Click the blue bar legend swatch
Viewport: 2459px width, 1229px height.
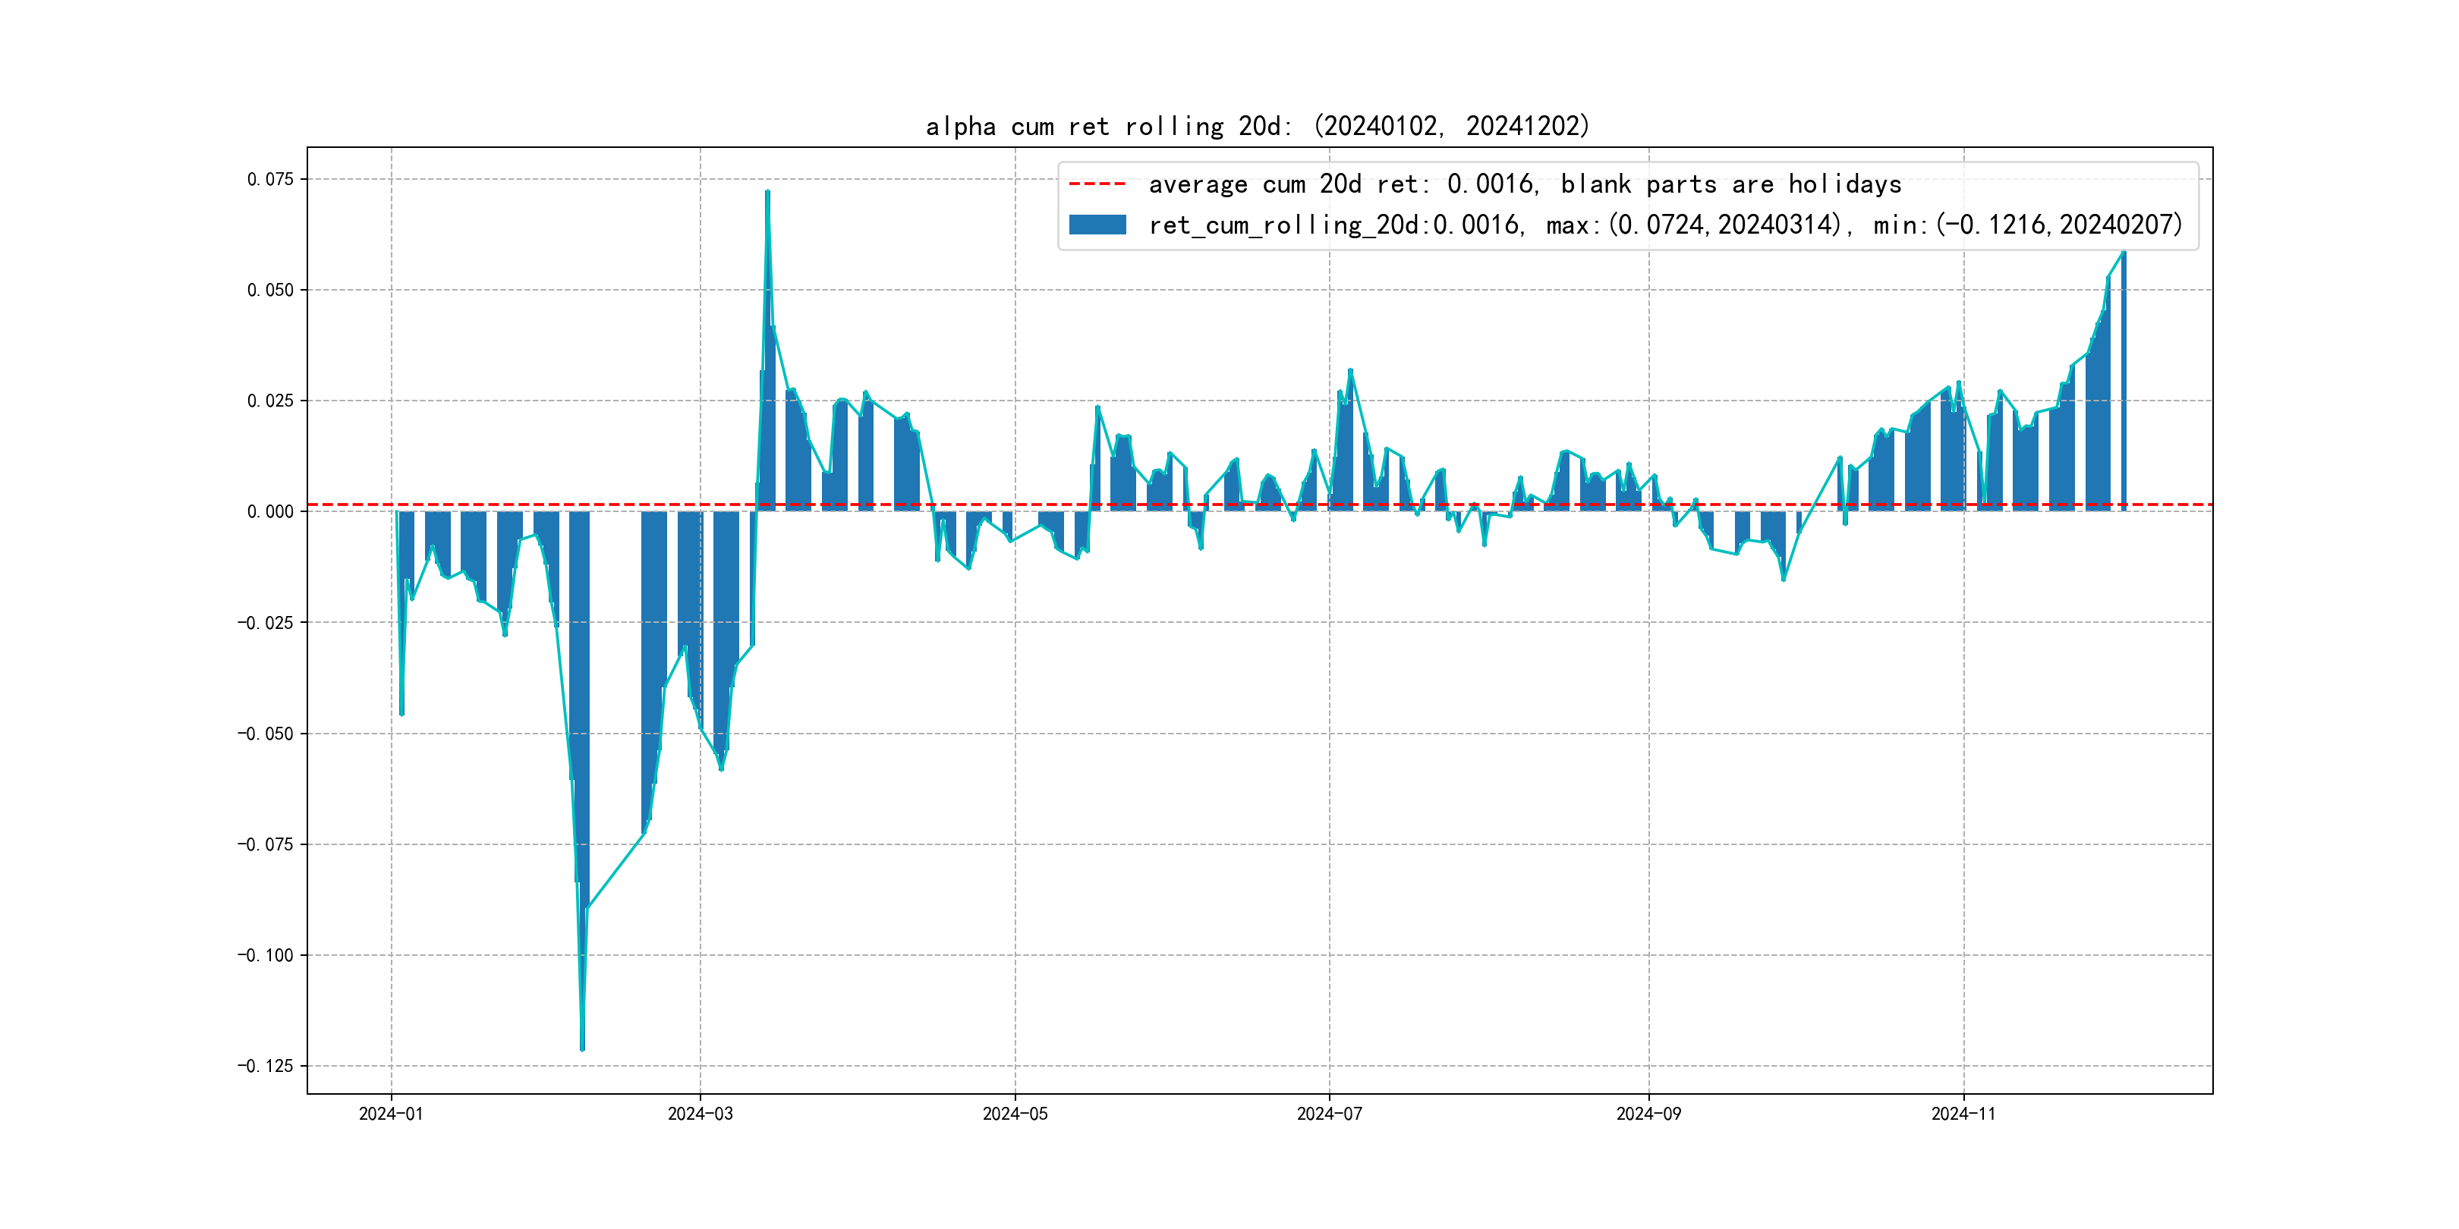coord(1097,225)
